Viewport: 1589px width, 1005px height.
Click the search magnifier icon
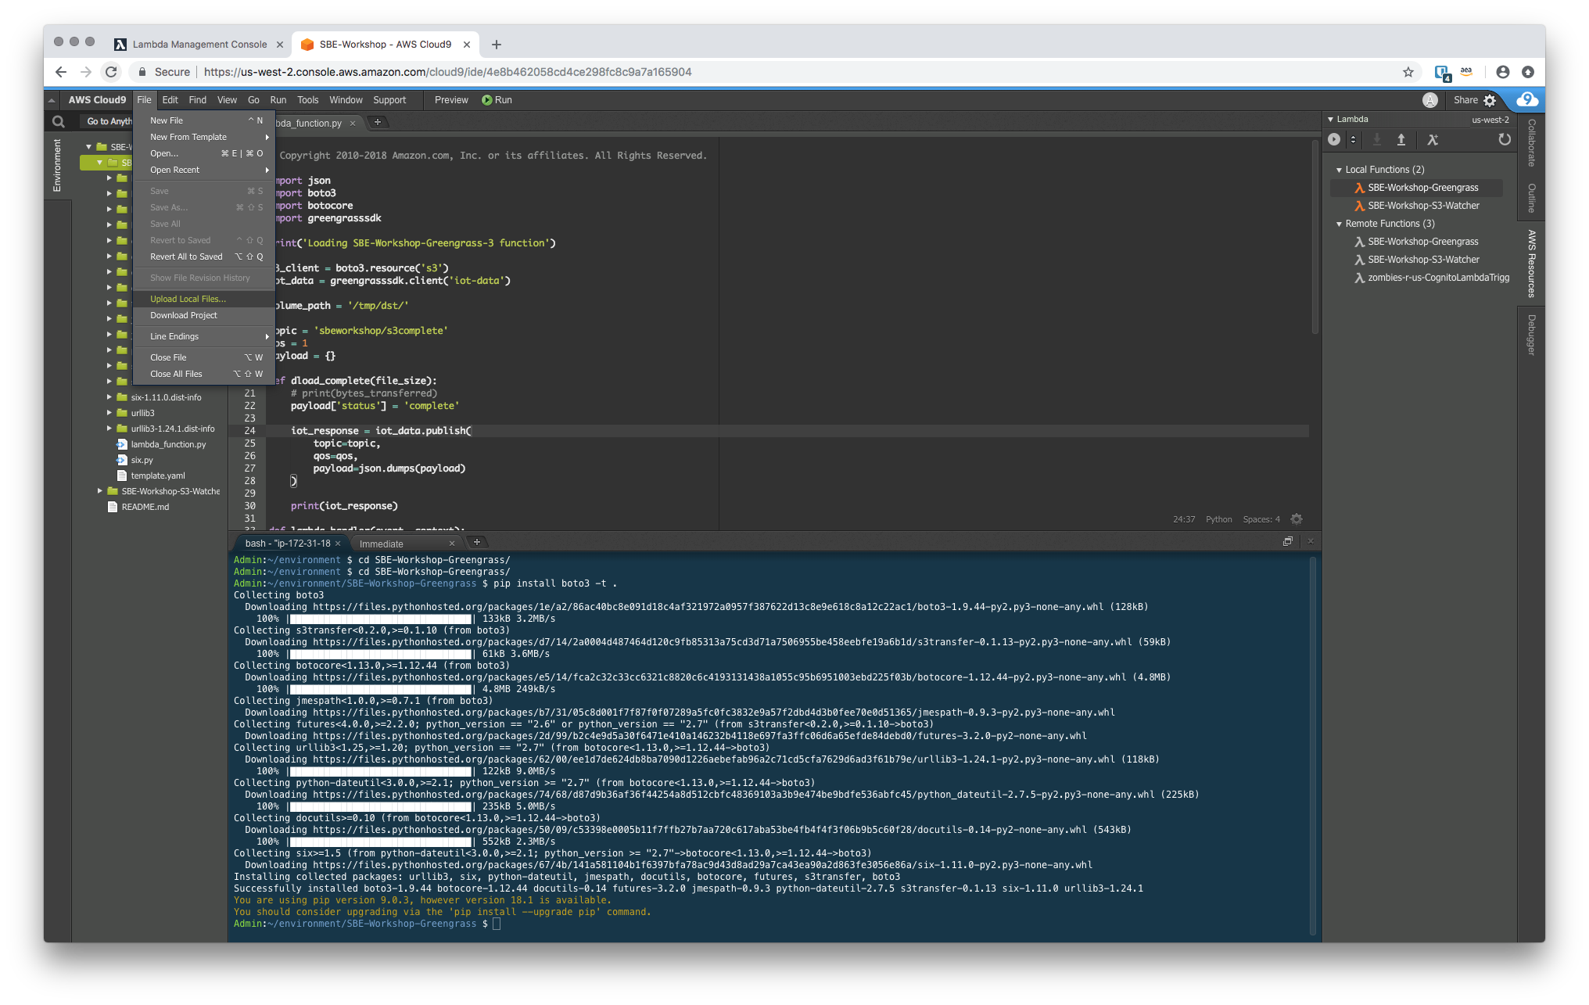click(58, 121)
